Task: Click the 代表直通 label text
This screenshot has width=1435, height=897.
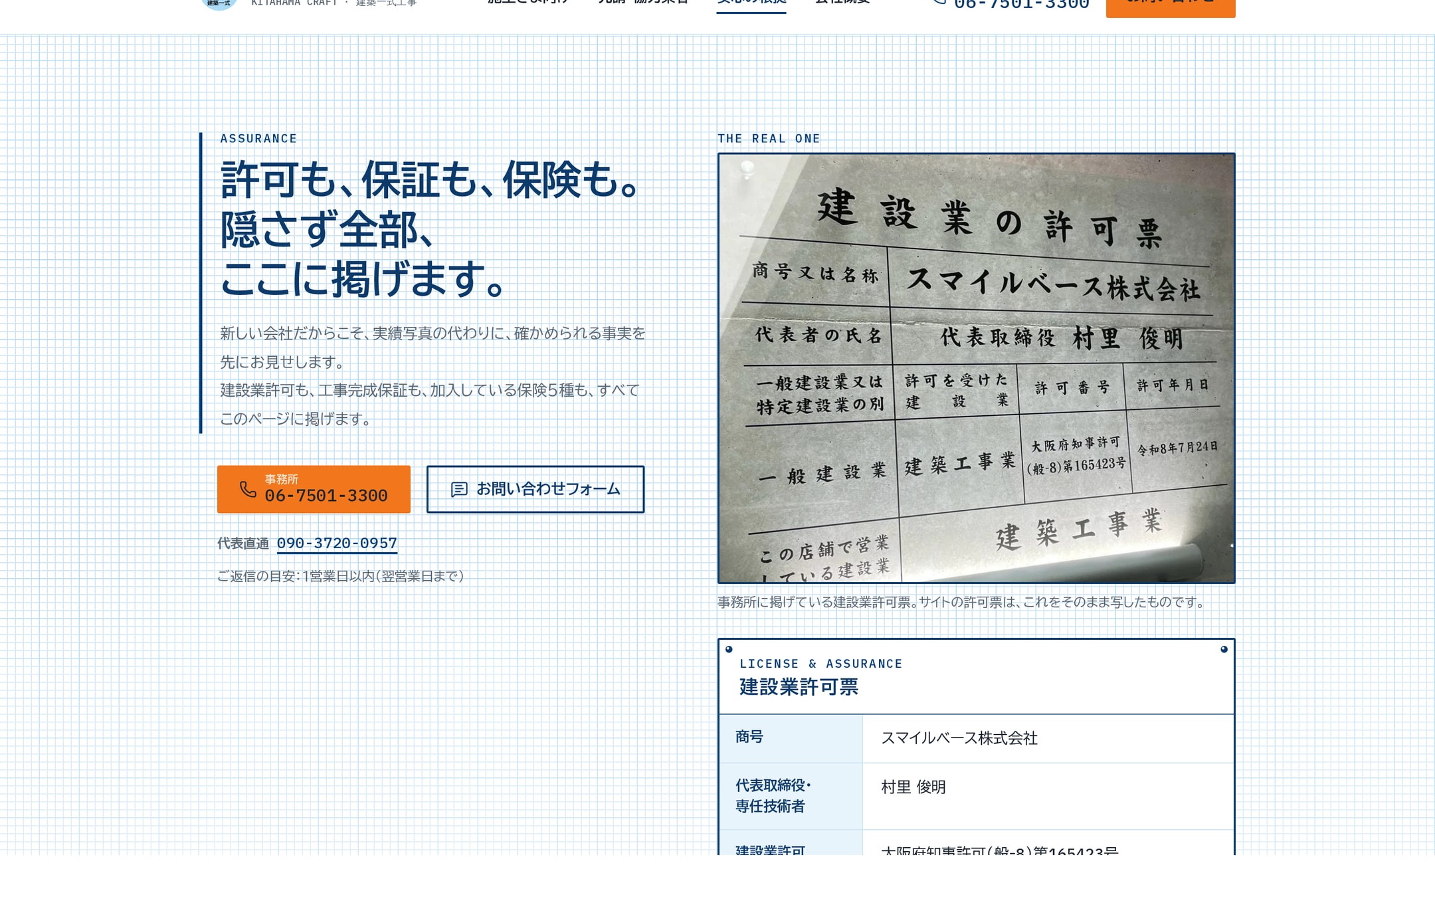Action: tap(243, 544)
